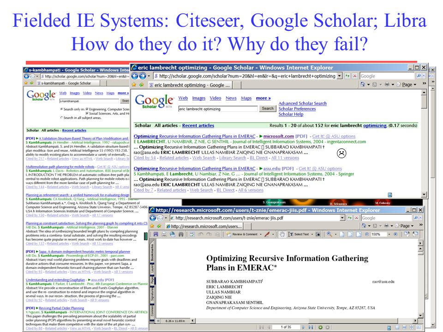The height and width of the screenshot is (332, 443).
Task: Open Scholar Help link
Action: point(291,114)
